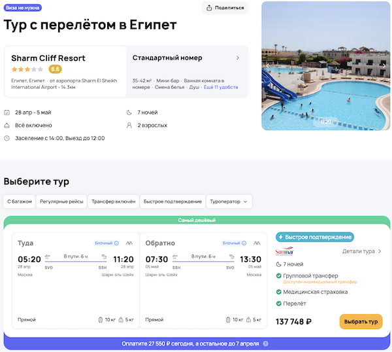Click the calendar icon beside 28 апр - 5 май
Image resolution: width=392 pixels, height=352 pixels.
(x=7, y=112)
